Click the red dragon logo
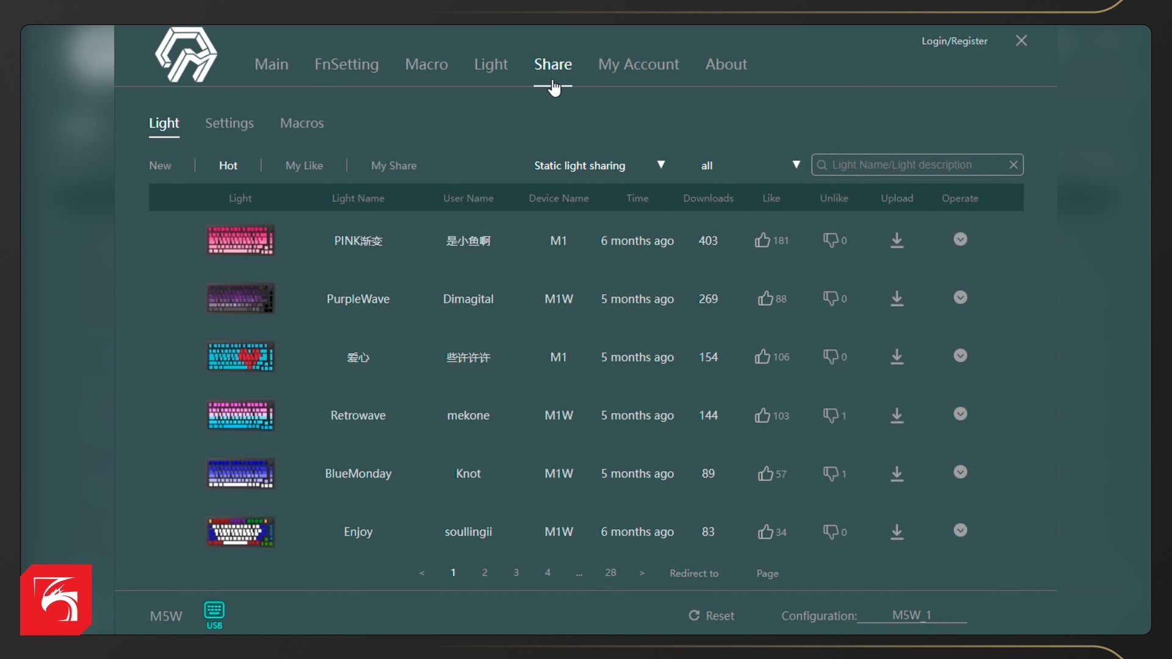The height and width of the screenshot is (659, 1172). pyautogui.click(x=56, y=599)
